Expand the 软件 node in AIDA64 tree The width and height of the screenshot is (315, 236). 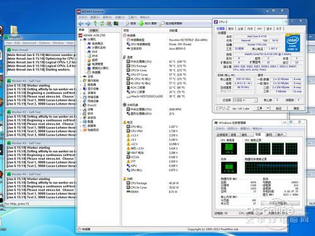click(x=81, y=113)
